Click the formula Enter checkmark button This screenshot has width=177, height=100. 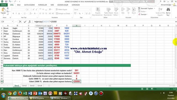pos(25,22)
